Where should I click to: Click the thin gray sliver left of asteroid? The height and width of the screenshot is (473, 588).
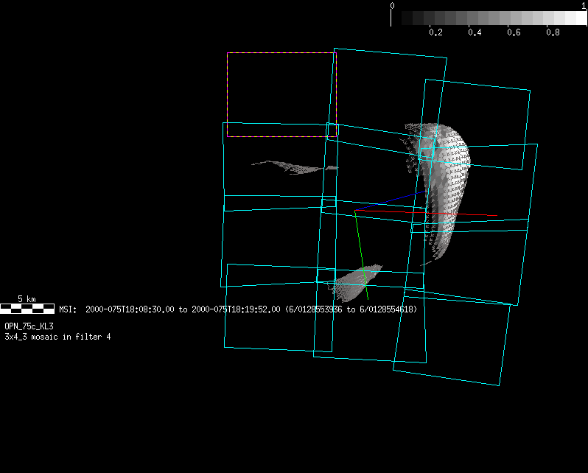(295, 167)
